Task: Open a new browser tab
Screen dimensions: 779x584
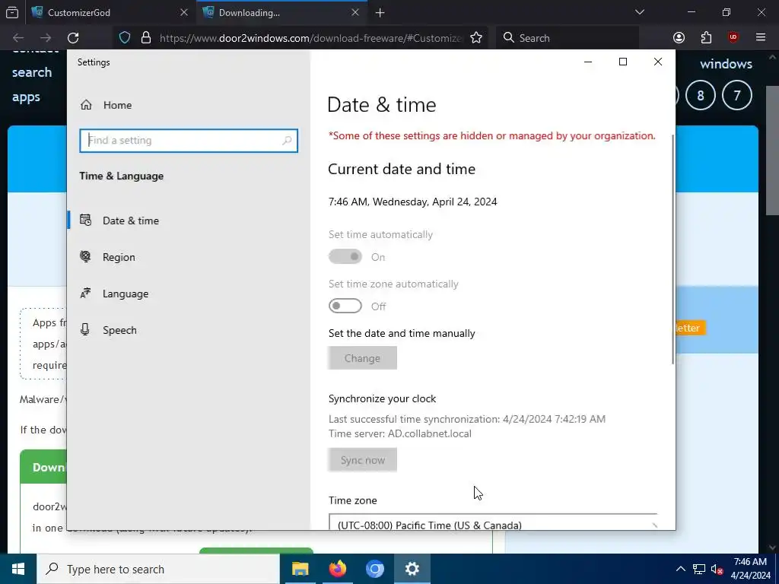Action: pos(380,12)
